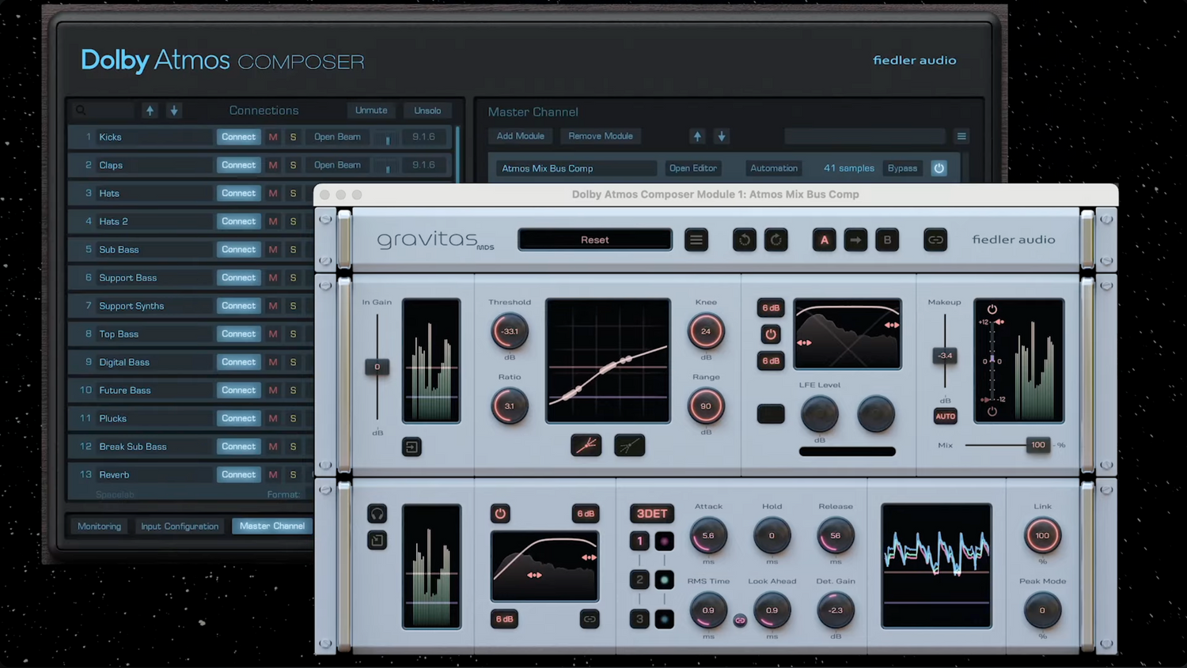Viewport: 1187px width, 668px height.
Task: Open the Gravitas preset menu hamburger icon
Action: point(696,240)
